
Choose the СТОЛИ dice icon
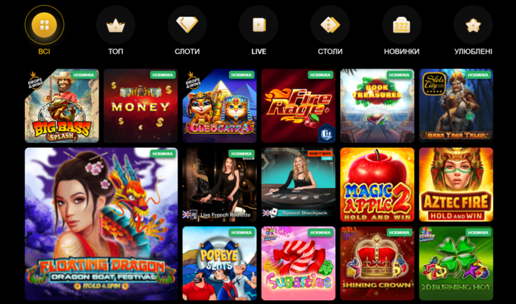330,25
